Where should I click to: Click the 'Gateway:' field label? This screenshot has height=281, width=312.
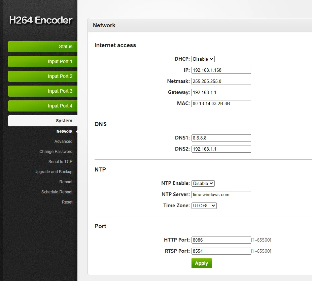tap(179, 92)
